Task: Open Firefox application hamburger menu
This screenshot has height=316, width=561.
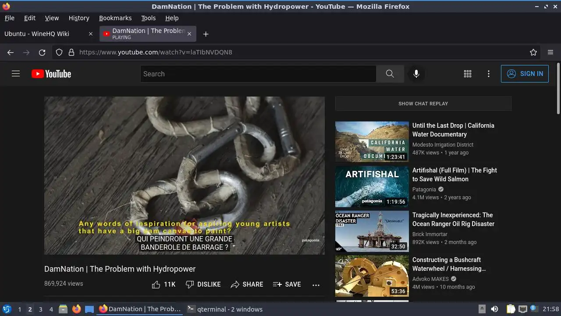Action: pyautogui.click(x=550, y=52)
